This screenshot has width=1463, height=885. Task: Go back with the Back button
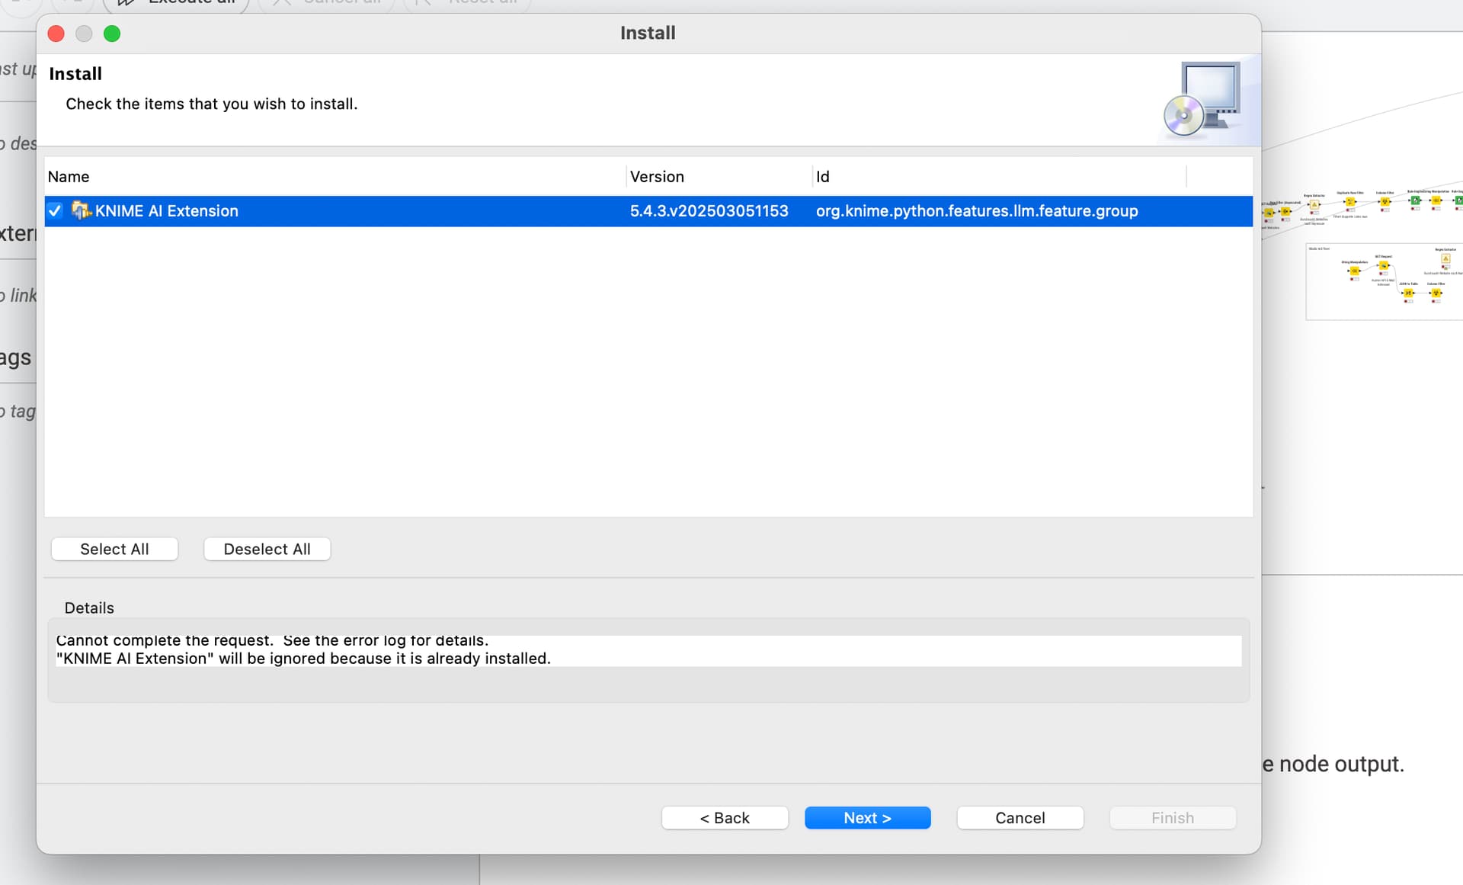725,818
